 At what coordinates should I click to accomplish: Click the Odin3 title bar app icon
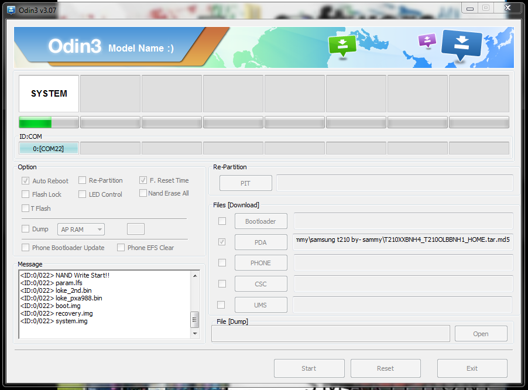point(11,10)
